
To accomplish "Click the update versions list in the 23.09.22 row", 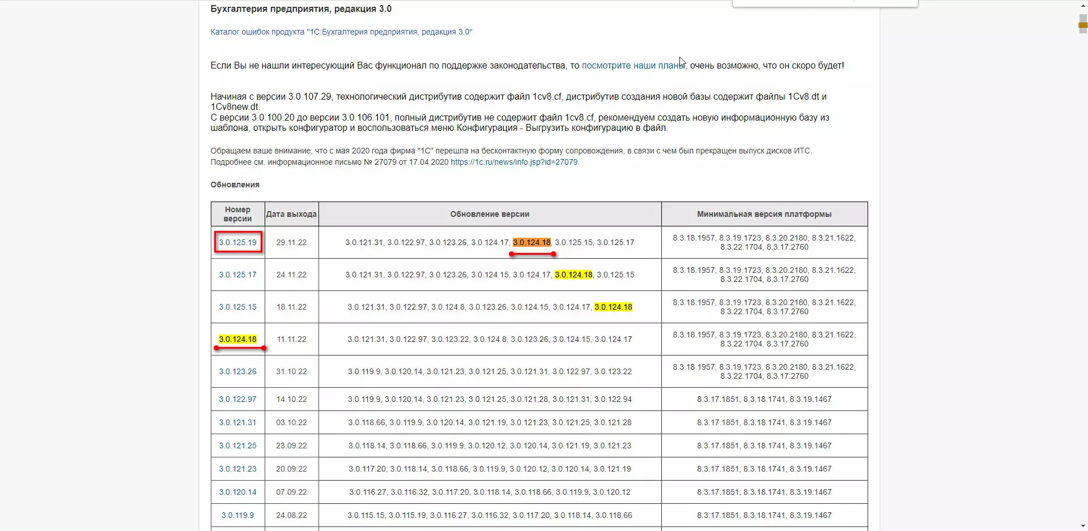I will tap(490, 446).
